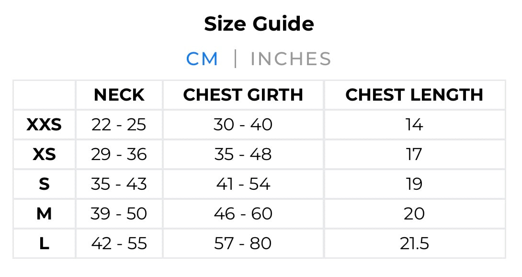522x277 pixels.
Task: Select the M chest girth cell 46 - 60
Action: click(x=243, y=214)
